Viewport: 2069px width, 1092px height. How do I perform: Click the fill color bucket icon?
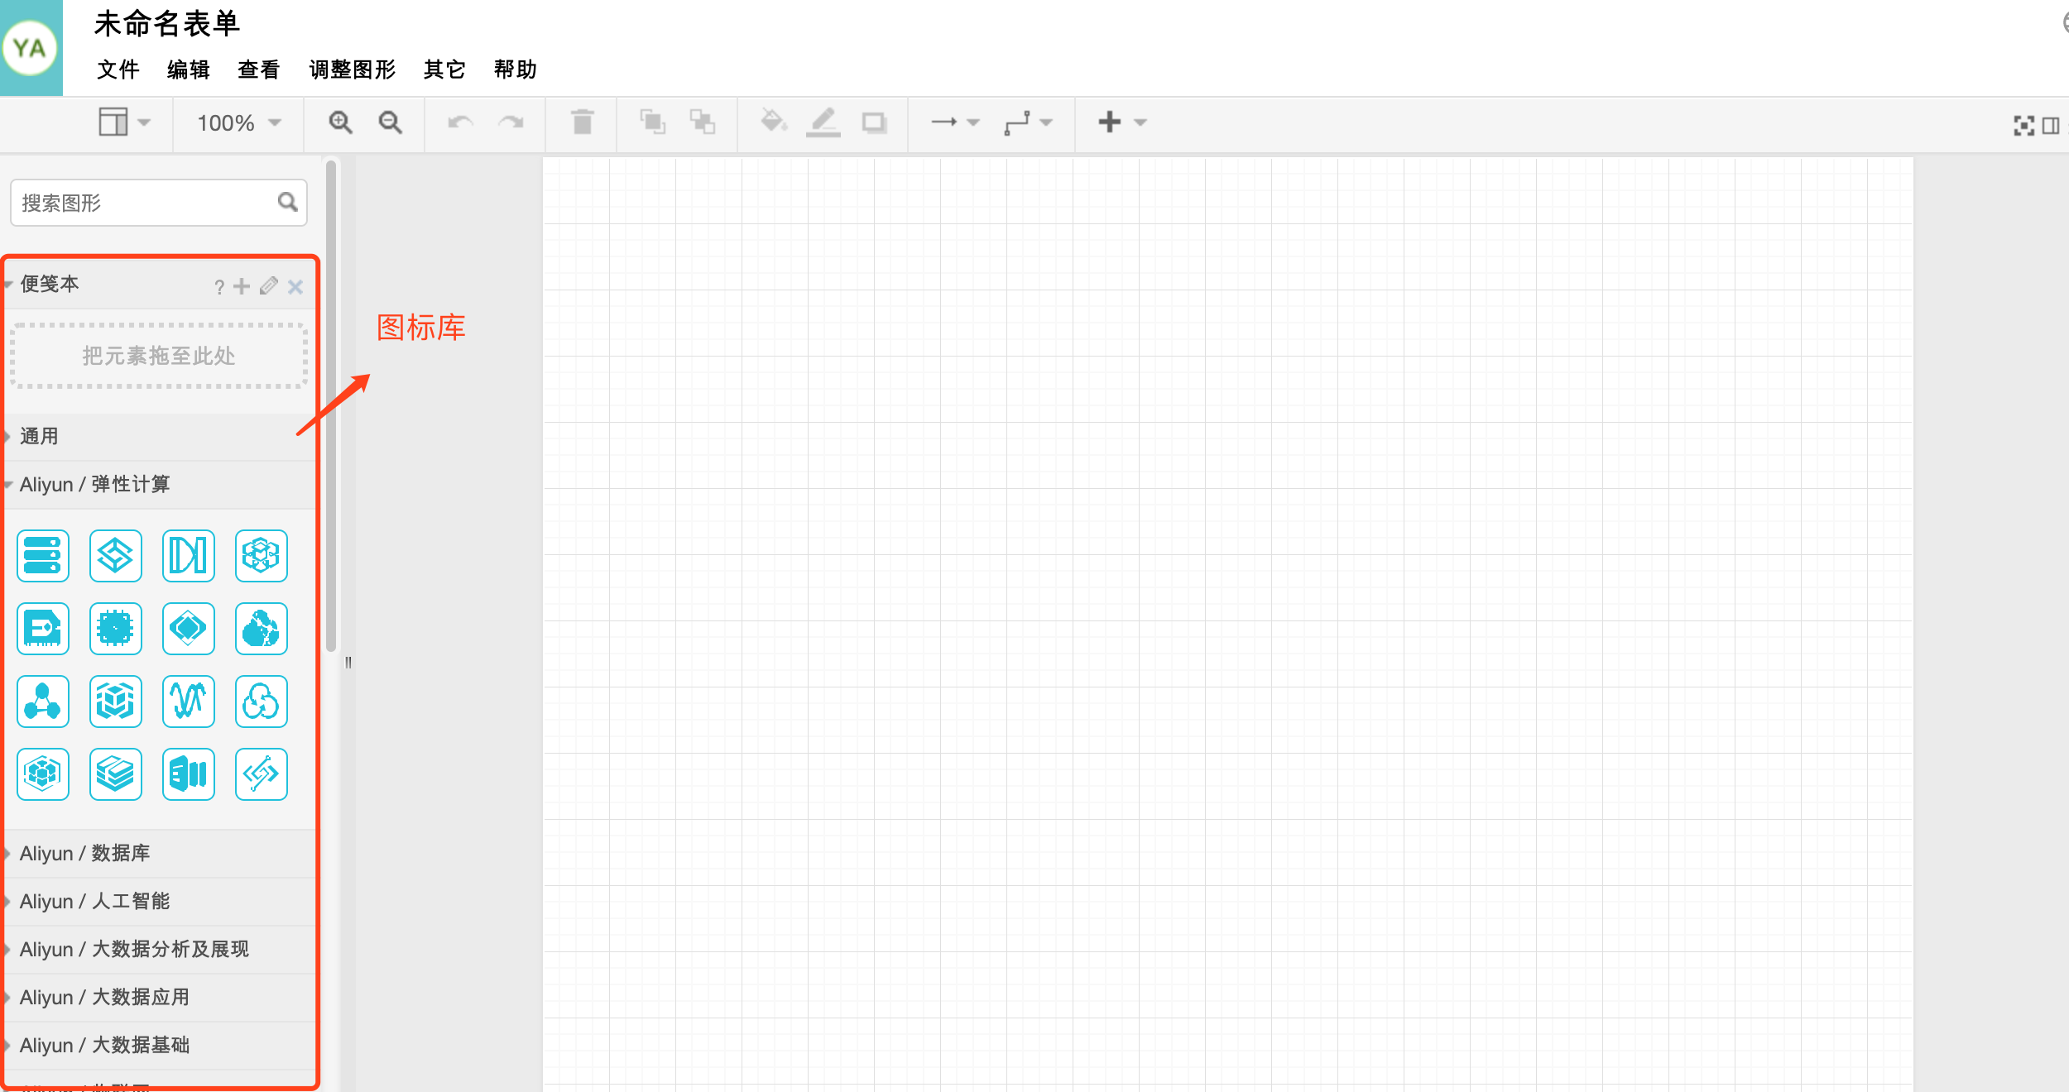pos(773,122)
